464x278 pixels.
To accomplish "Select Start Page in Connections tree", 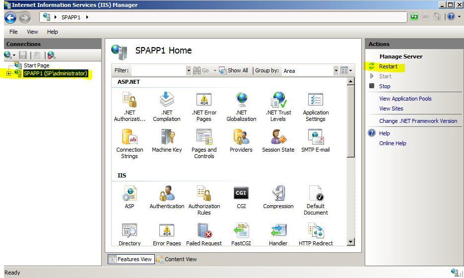I will click(36, 65).
